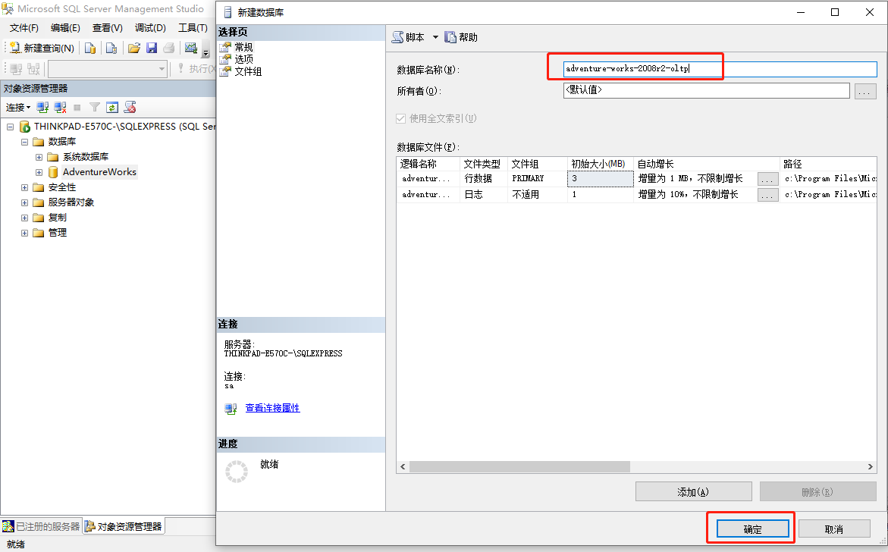Click the horizontal scrollbar thumb in file grid

(519, 466)
